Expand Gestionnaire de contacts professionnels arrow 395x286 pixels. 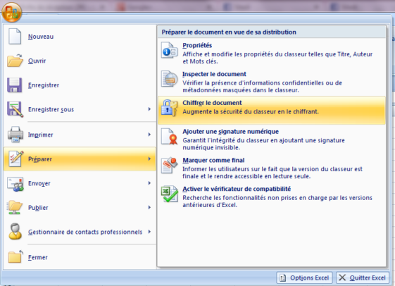coord(149,232)
